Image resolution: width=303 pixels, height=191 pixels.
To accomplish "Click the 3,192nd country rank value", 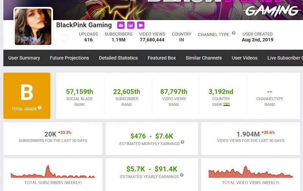I will click(221, 92).
